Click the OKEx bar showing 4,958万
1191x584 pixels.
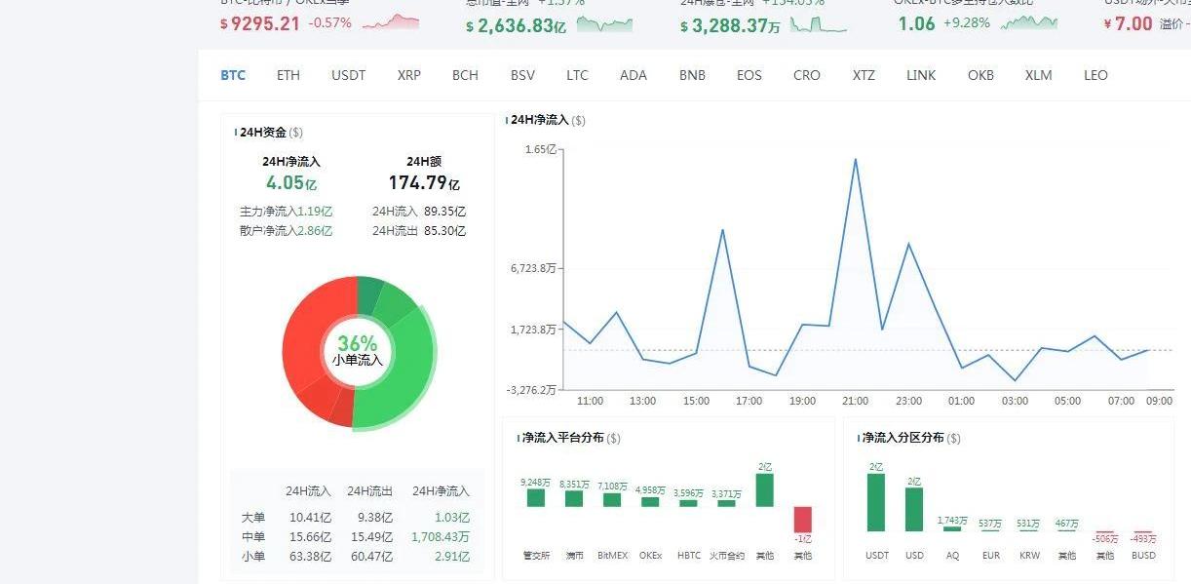click(650, 501)
